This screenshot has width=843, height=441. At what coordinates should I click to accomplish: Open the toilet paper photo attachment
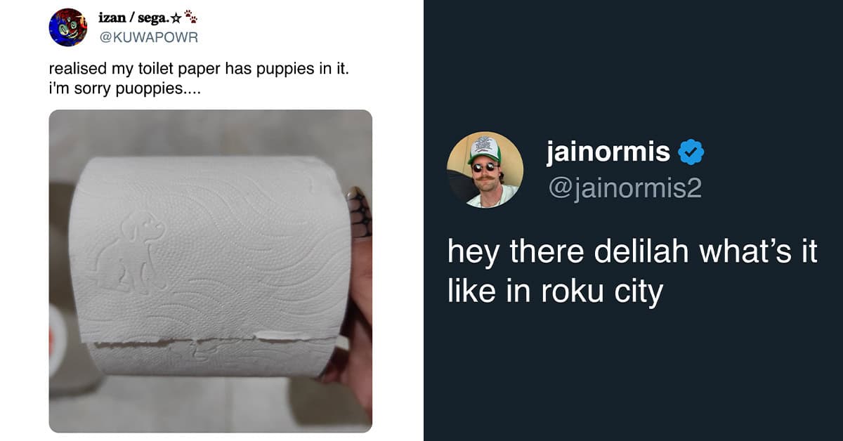coord(210,271)
